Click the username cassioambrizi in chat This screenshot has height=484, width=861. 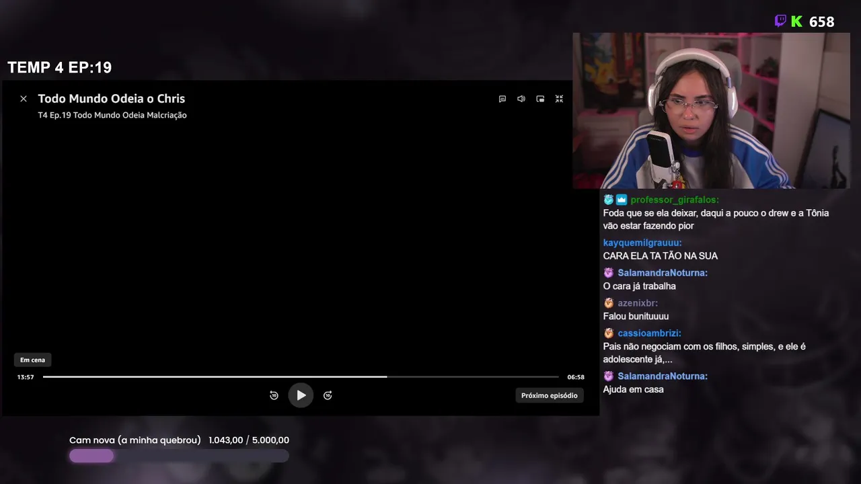pyautogui.click(x=650, y=333)
